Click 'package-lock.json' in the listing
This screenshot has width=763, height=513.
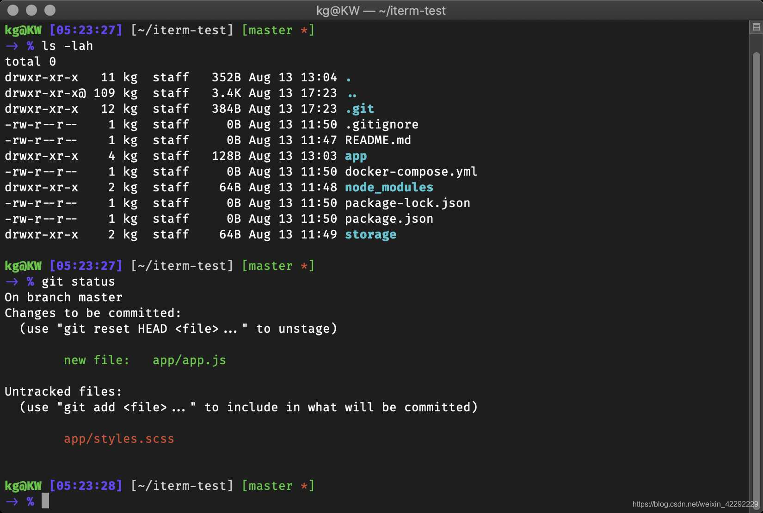click(x=408, y=203)
